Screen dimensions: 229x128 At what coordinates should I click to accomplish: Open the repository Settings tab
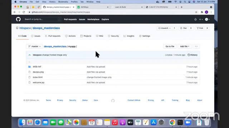(x=145, y=36)
